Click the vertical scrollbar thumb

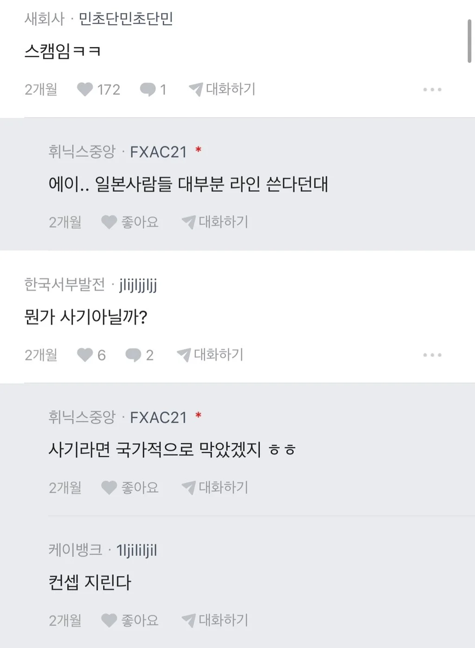coord(469,41)
